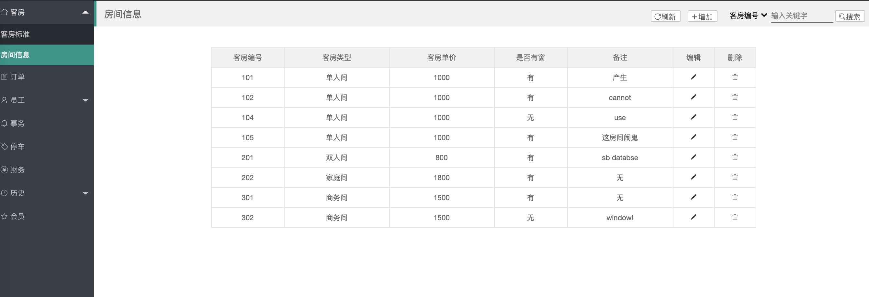The image size is (869, 297).
Task: Click the 增加 add button
Action: pyautogui.click(x=702, y=16)
